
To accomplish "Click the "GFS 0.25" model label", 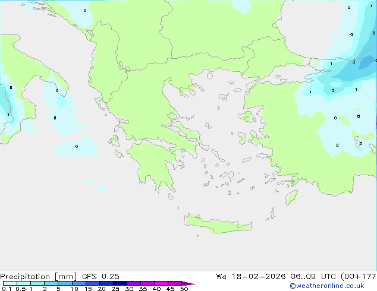I will coord(100,276).
